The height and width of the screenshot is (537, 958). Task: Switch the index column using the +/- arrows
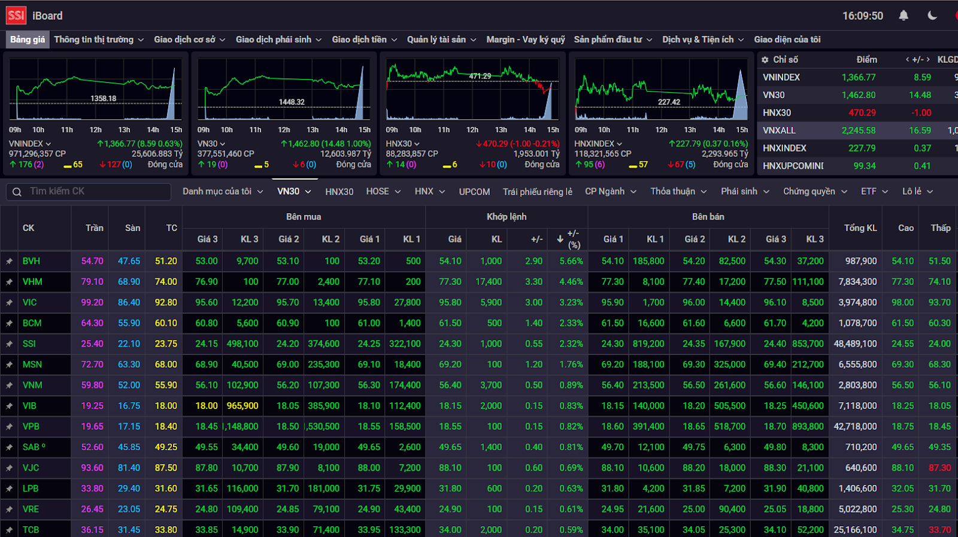click(918, 59)
